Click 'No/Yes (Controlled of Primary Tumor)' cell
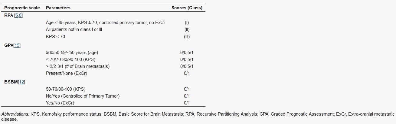The image size is (396, 124). click(x=83, y=96)
